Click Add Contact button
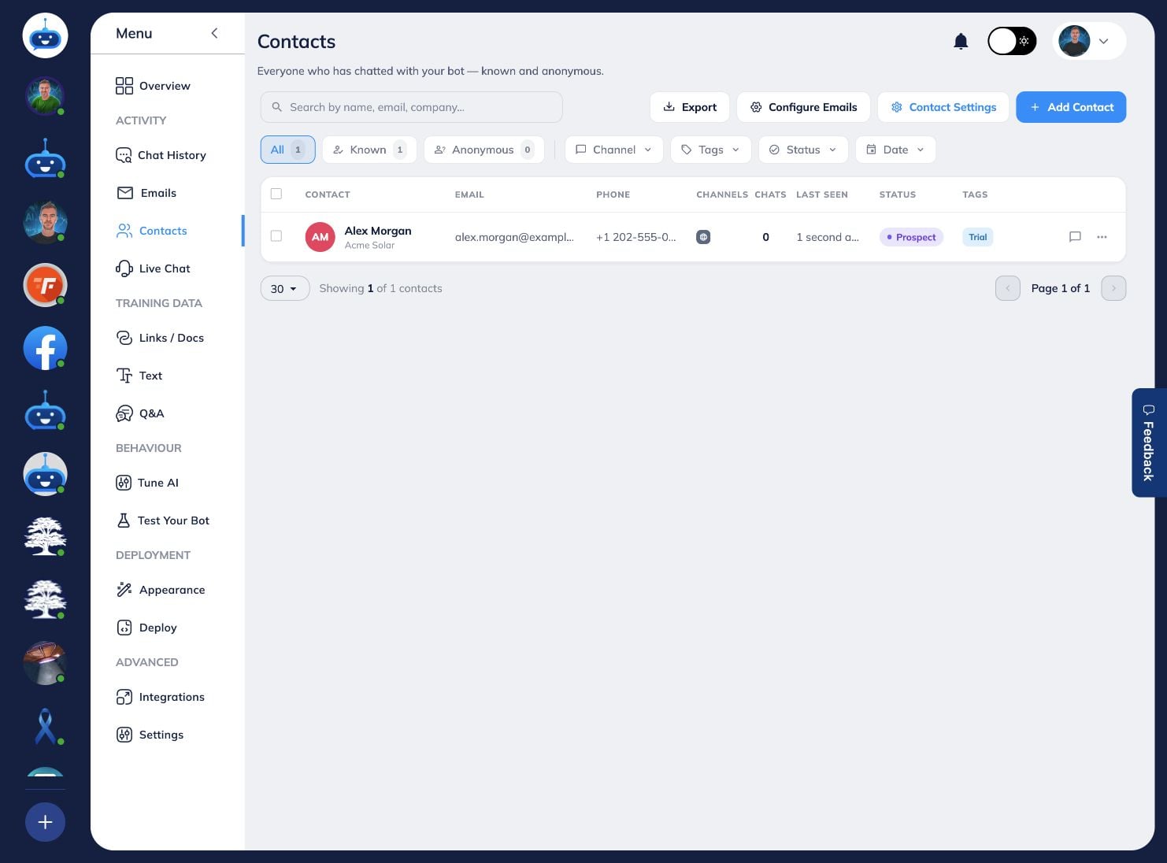Image resolution: width=1167 pixels, height=863 pixels. click(x=1071, y=107)
